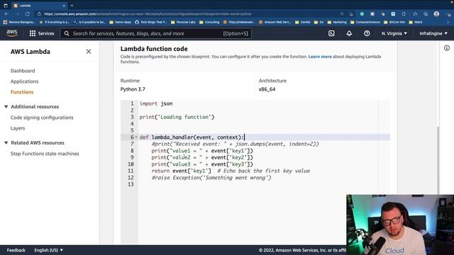The height and width of the screenshot is (255, 454).
Task: Click the search magnifier icon
Action: tap(67, 33)
